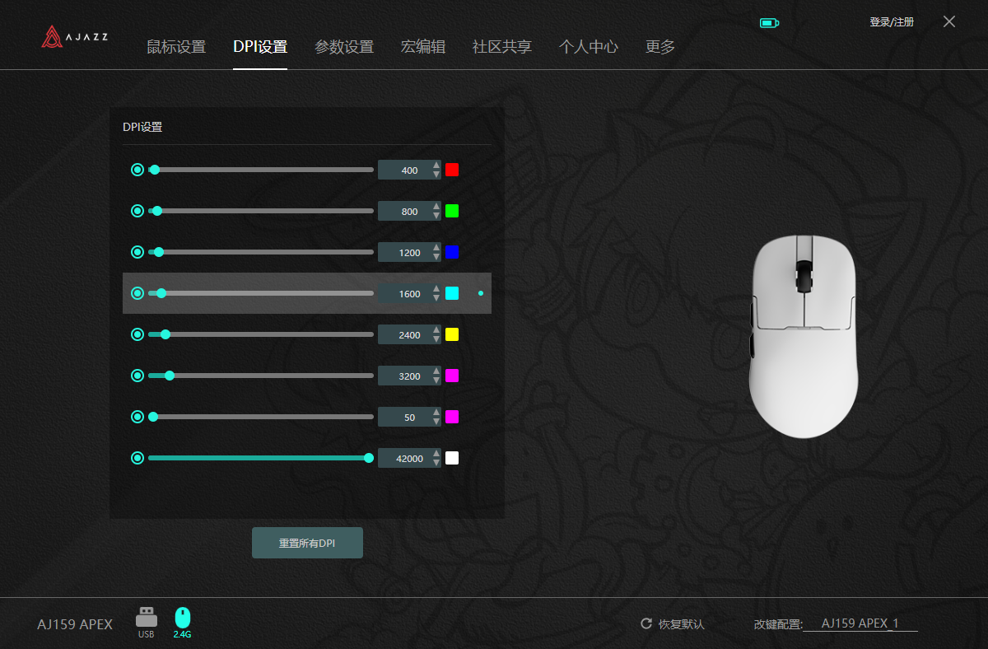Check the battery status icon
Screen dimensions: 988x649
[x=769, y=23]
